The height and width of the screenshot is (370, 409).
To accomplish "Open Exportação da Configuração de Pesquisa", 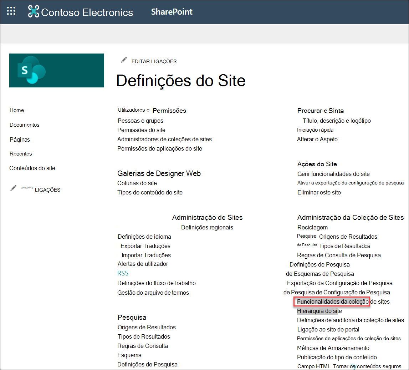I will coord(339,283).
